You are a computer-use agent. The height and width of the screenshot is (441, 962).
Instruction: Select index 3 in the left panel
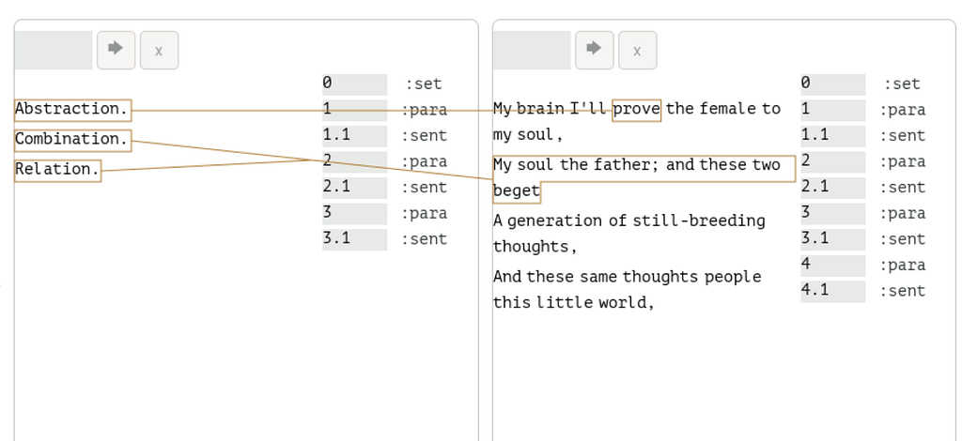[x=354, y=214]
